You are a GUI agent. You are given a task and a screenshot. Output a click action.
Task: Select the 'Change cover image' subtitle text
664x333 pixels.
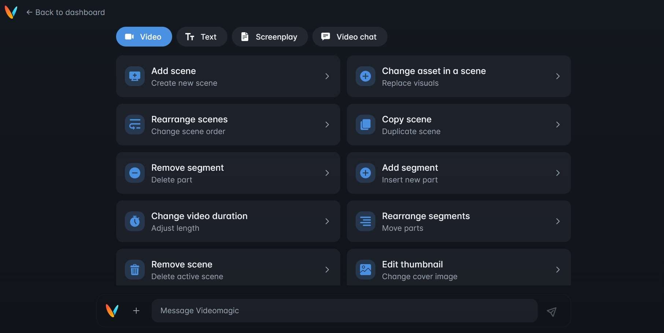coord(420,277)
